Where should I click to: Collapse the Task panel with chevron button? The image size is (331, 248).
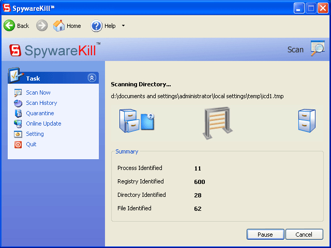(x=92, y=78)
